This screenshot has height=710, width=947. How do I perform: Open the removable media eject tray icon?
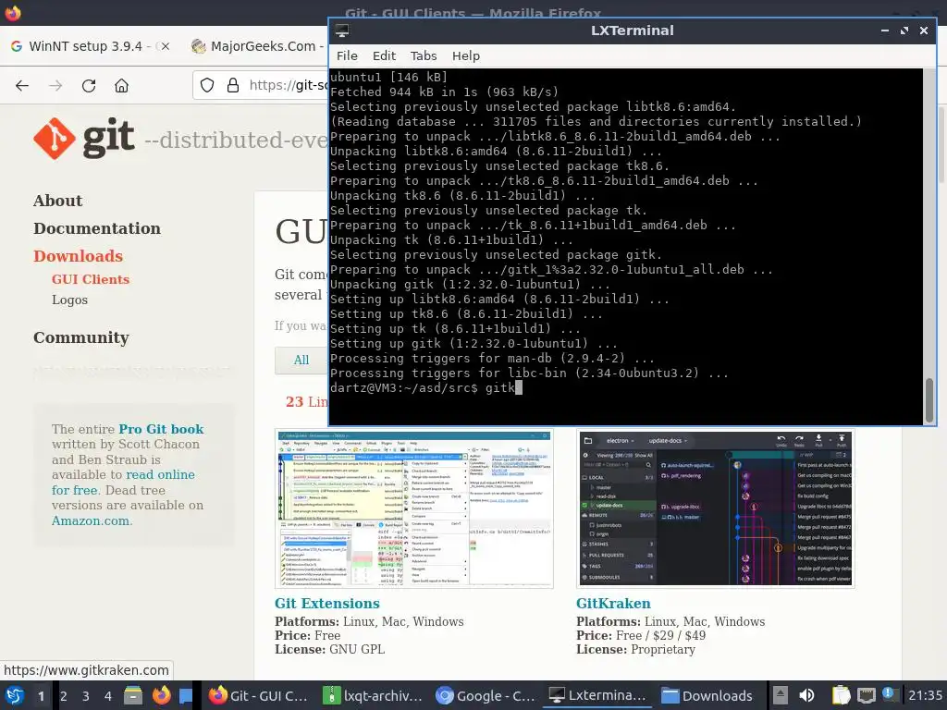[x=781, y=695]
